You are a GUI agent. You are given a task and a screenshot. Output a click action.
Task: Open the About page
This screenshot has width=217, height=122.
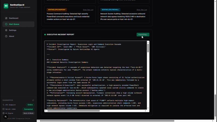point(18,36)
